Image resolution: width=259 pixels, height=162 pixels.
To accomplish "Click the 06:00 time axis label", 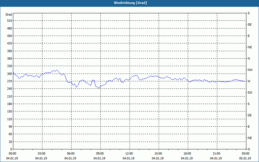I will click(71, 153).
